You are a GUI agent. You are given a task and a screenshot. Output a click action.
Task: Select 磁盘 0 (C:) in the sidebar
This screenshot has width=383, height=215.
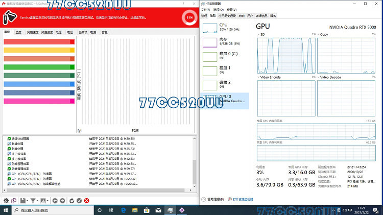[x=225, y=57]
